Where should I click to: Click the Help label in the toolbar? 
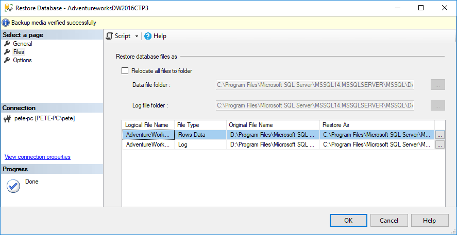tap(160, 36)
